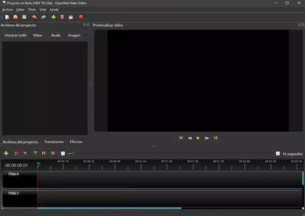
Task: Open the filter overflow arrow after Imagen
Action: [85, 35]
